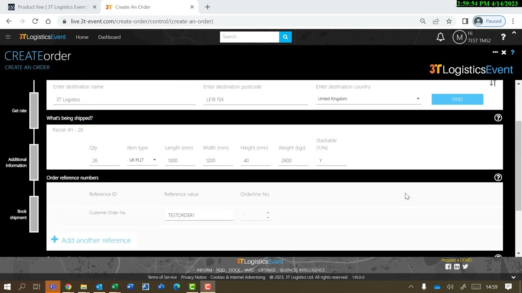Image resolution: width=522 pixels, height=293 pixels.
Task: Open the Privacy Notice link
Action: [194, 277]
